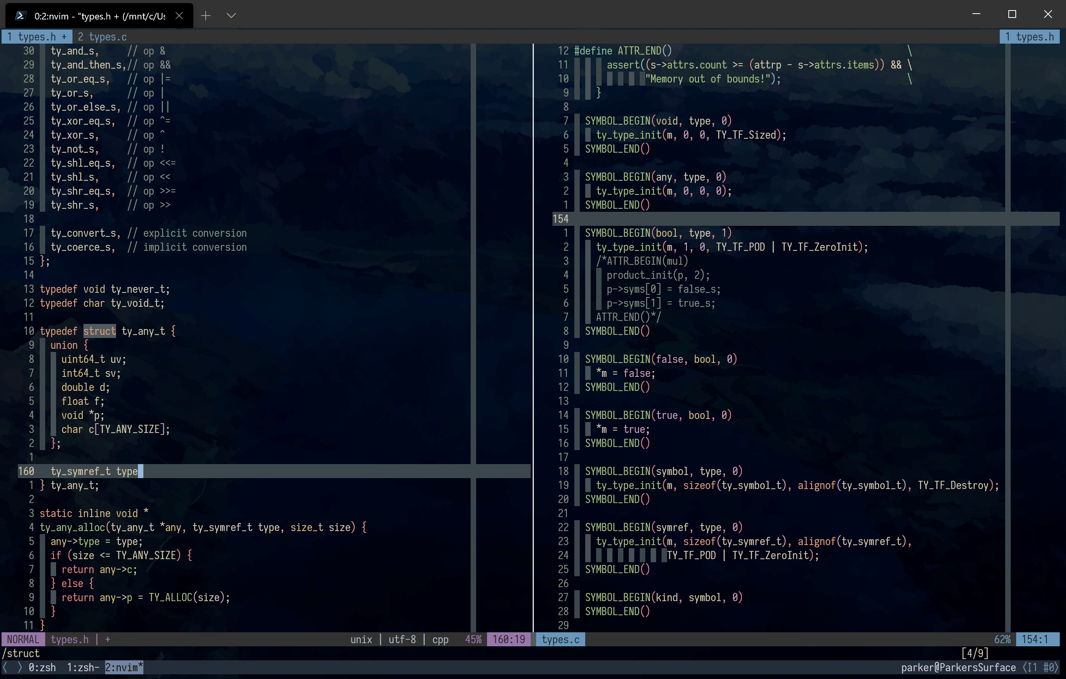Click the utf-8 encoding indicator

coord(402,639)
